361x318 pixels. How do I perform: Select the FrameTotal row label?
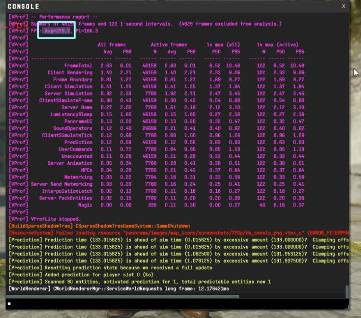[78, 66]
